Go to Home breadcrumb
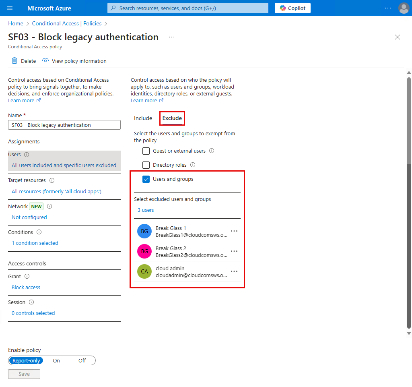 tap(16, 23)
